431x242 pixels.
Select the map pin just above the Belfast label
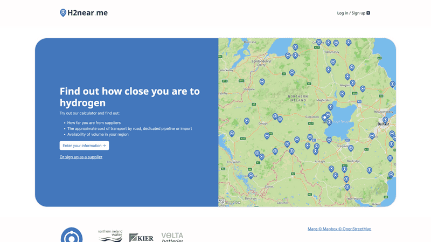(385, 120)
